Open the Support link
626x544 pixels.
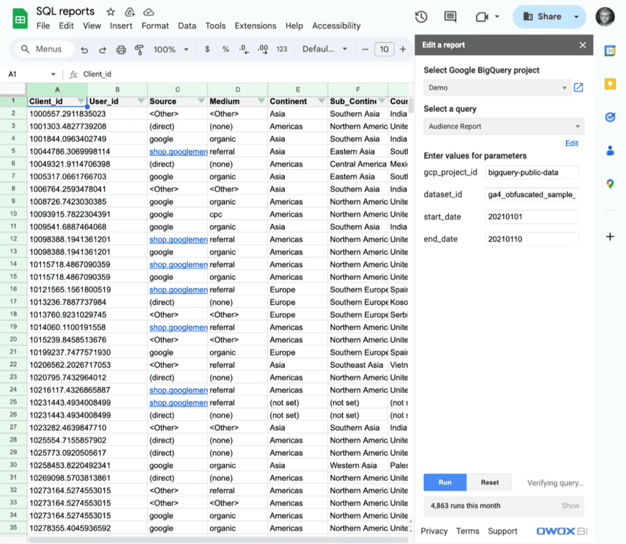[x=502, y=531]
